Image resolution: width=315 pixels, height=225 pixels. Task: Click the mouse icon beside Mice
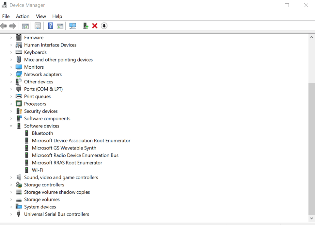19,60
